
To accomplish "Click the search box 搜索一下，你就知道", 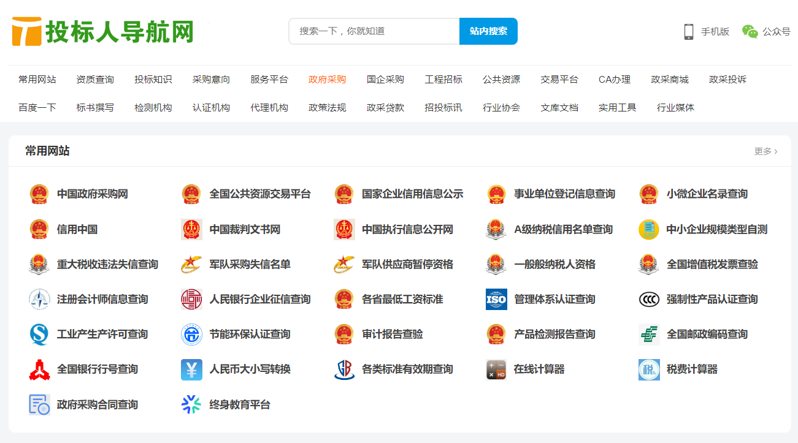I will tap(374, 31).
